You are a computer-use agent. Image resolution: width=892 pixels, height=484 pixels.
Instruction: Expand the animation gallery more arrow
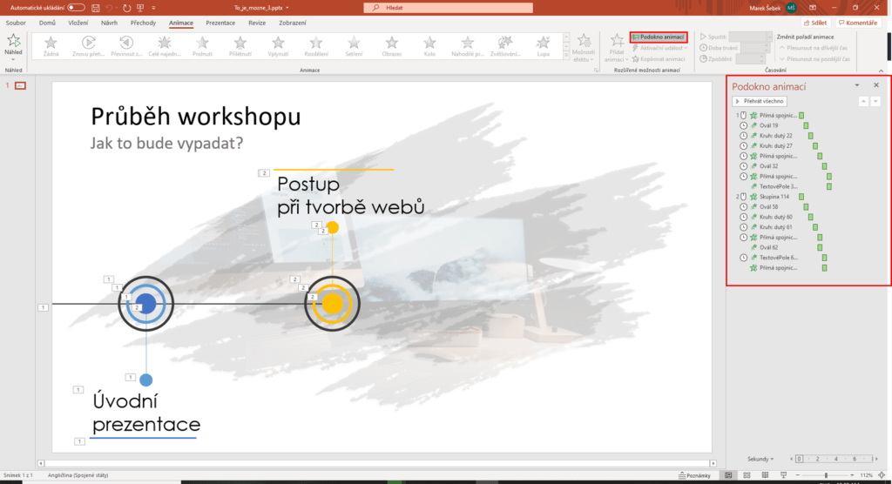pyautogui.click(x=567, y=55)
